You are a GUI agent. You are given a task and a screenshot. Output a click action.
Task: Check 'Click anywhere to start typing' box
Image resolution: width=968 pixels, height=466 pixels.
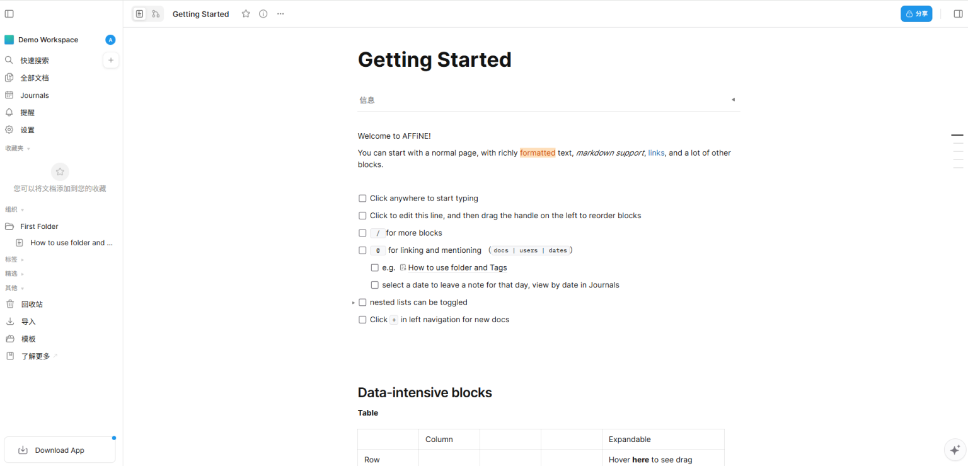click(x=362, y=199)
